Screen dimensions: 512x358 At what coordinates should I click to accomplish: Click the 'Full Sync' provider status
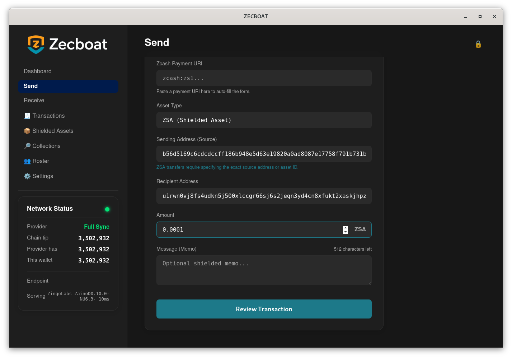pyautogui.click(x=97, y=227)
